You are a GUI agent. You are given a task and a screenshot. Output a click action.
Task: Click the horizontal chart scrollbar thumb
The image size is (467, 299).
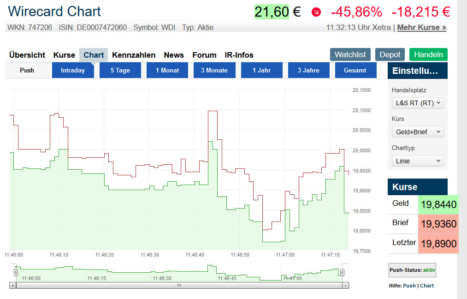(179, 286)
